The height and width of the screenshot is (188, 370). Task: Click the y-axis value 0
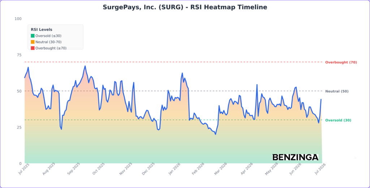20,163
